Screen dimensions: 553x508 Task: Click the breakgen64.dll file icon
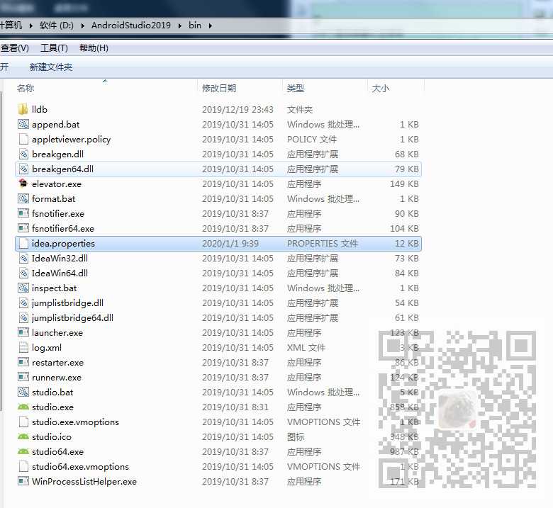click(23, 169)
